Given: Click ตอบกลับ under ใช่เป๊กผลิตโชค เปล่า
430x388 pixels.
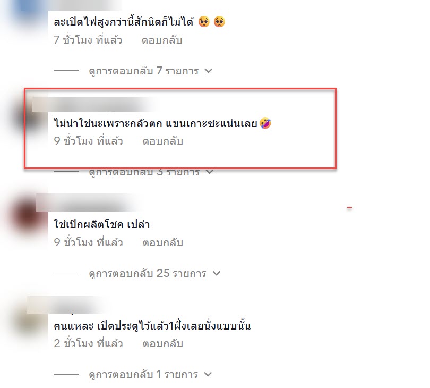Looking at the screenshot, I should (162, 242).
